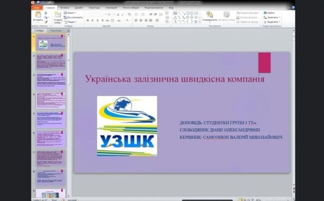Click the Justify alignment icon

tap(151, 20)
